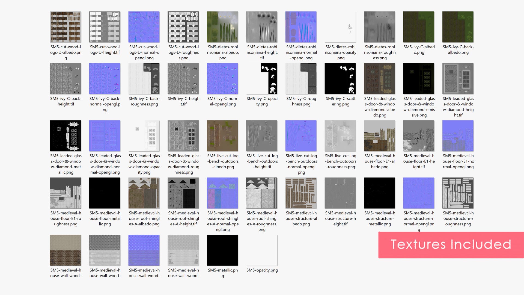Select SM5-dietes-robinsoniana-opacity.png white thumbnail
The height and width of the screenshot is (295, 524).
coord(340,27)
